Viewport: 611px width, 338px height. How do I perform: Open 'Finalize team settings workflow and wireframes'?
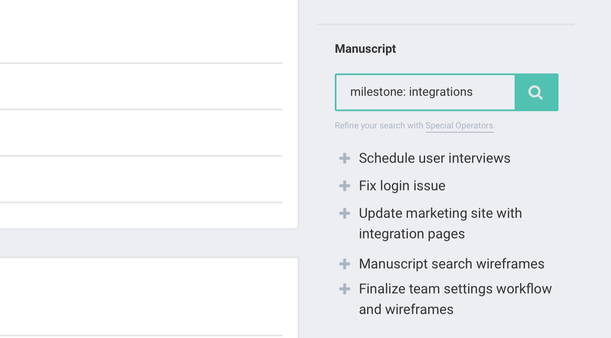[x=455, y=299]
